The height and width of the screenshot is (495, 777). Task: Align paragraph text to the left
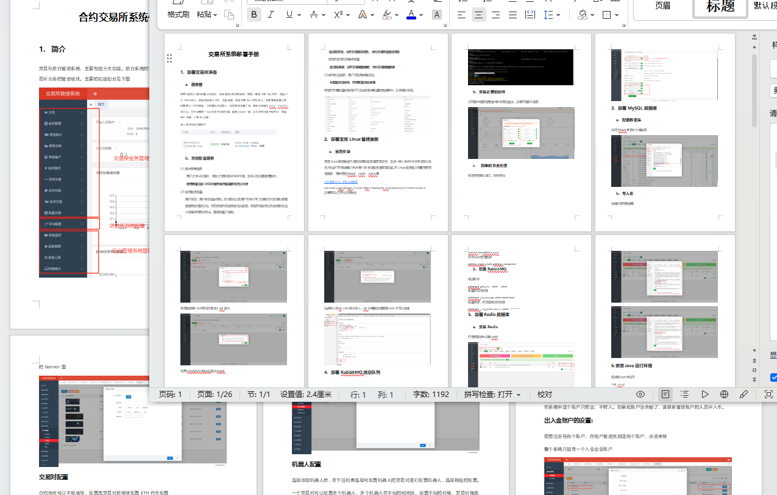coord(462,15)
